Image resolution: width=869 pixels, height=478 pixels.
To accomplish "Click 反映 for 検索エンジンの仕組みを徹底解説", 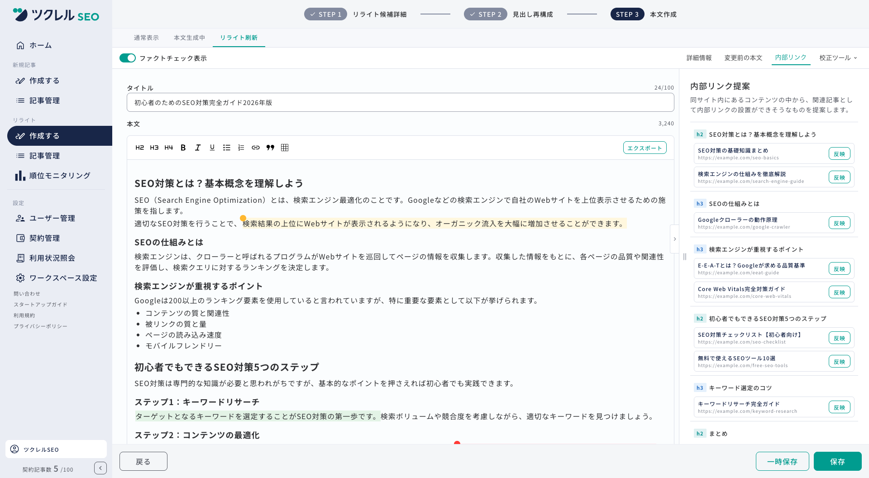I will click(x=840, y=177).
